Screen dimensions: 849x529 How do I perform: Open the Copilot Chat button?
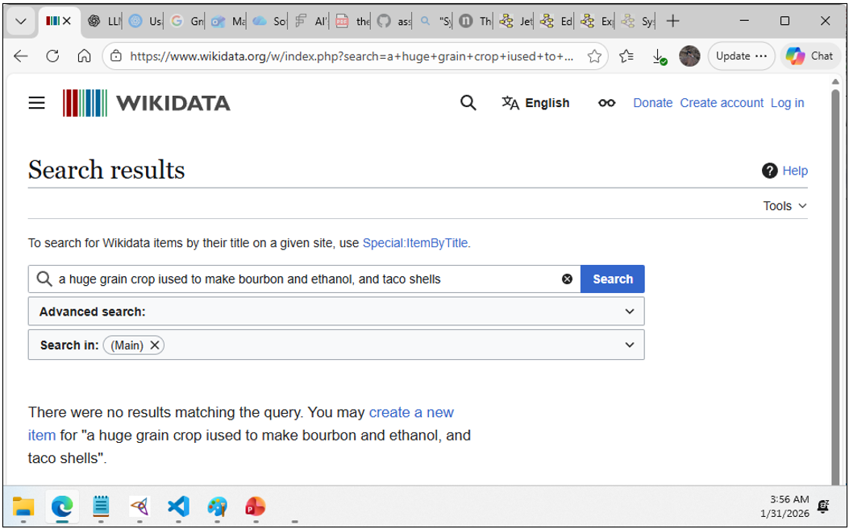tap(809, 56)
